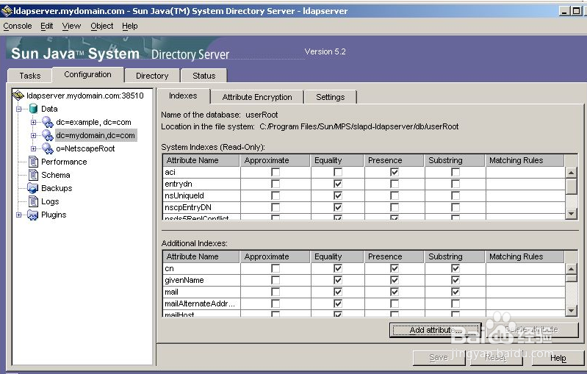Select the nscpEntryDN row name
Screen dimensions: 587x374
[x=188, y=207]
